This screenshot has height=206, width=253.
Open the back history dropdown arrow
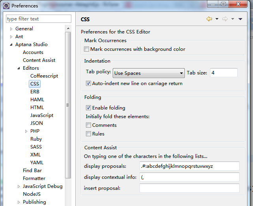[x=217, y=19]
